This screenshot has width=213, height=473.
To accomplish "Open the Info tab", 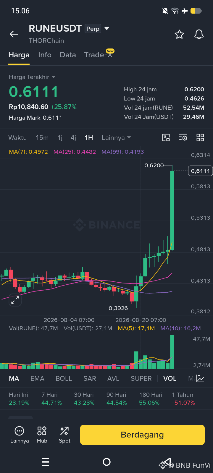I will click(45, 55).
